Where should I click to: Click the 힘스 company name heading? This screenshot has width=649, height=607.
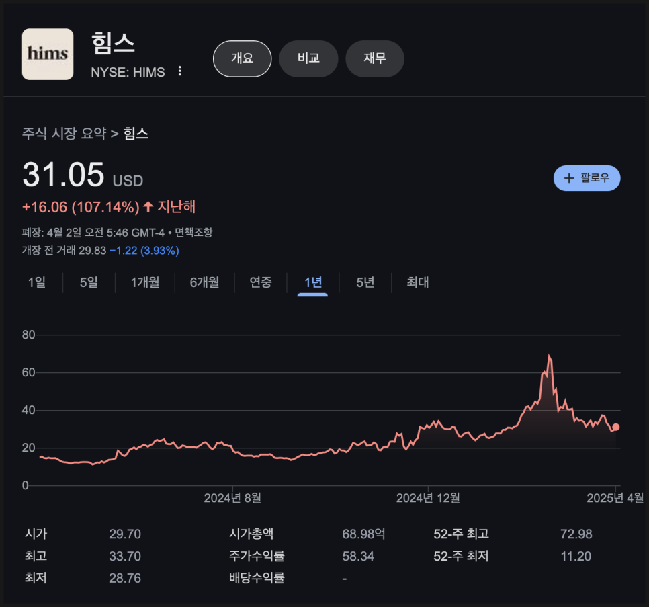[113, 44]
